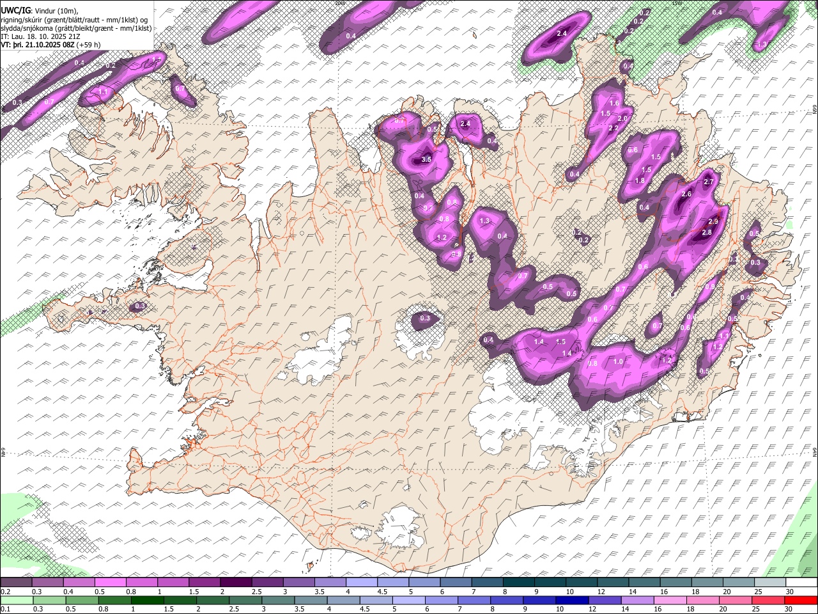The width and height of the screenshot is (818, 614).
Task: Pick the darkest purple swatch left of snow-legend 2.5
Action: click(236, 583)
